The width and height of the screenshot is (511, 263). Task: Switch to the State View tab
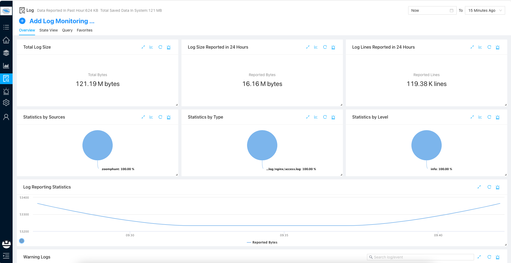48,30
